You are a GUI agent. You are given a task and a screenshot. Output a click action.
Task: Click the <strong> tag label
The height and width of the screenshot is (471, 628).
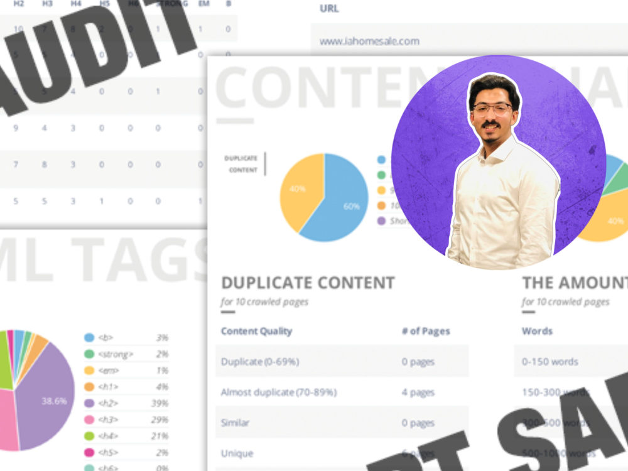[116, 354]
